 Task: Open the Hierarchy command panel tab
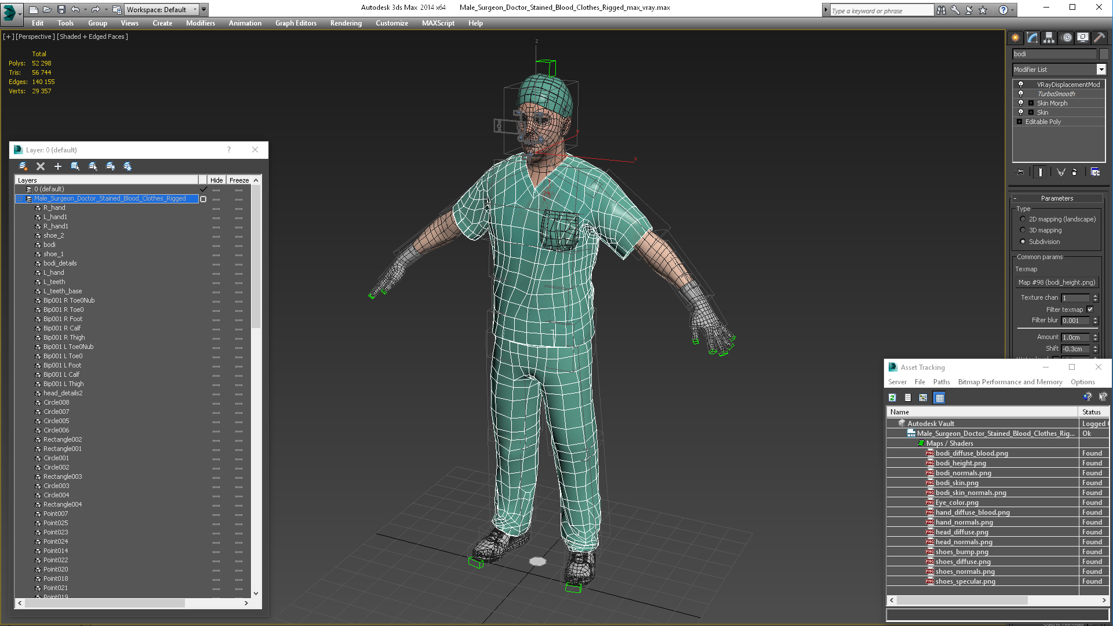(x=1049, y=38)
